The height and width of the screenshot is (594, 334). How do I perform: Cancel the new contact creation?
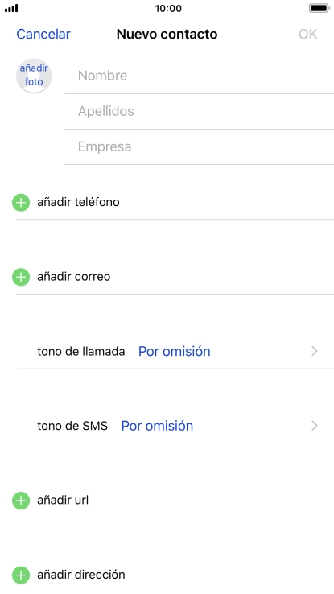click(43, 34)
